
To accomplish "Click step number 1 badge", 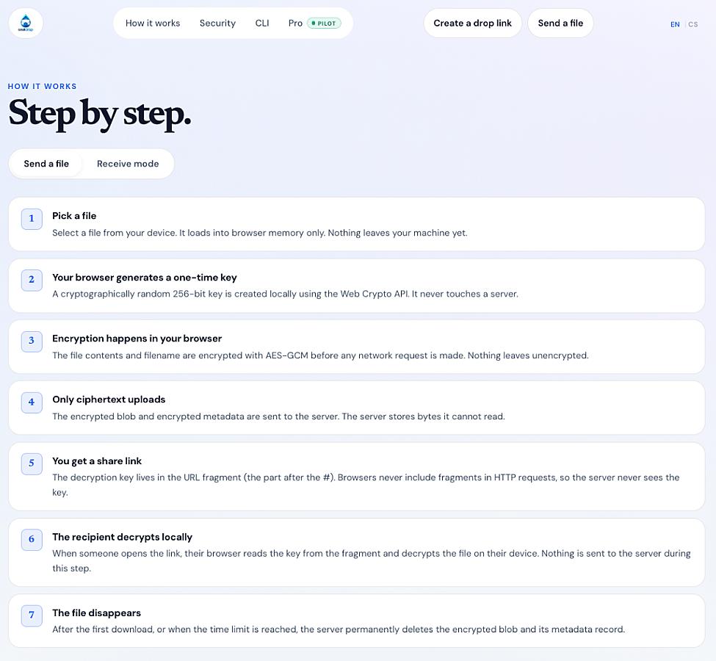I will [32, 219].
